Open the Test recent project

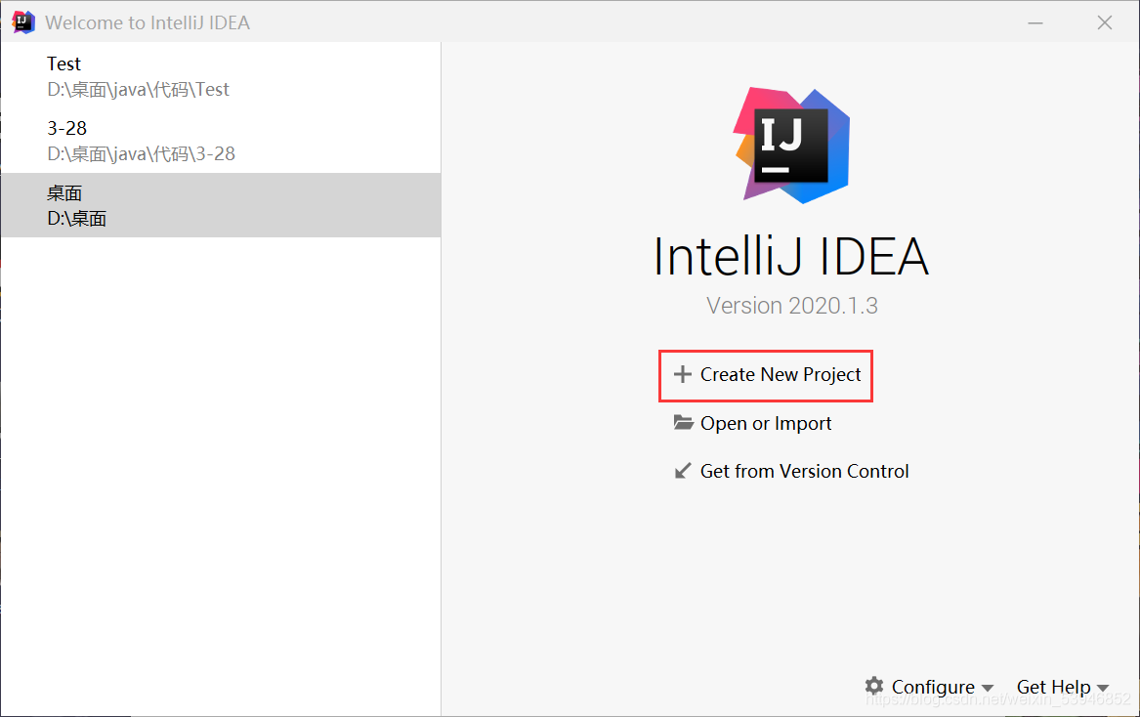(x=63, y=63)
